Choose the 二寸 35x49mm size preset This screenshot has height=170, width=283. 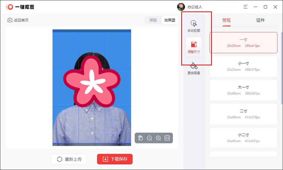pyautogui.click(x=243, y=114)
